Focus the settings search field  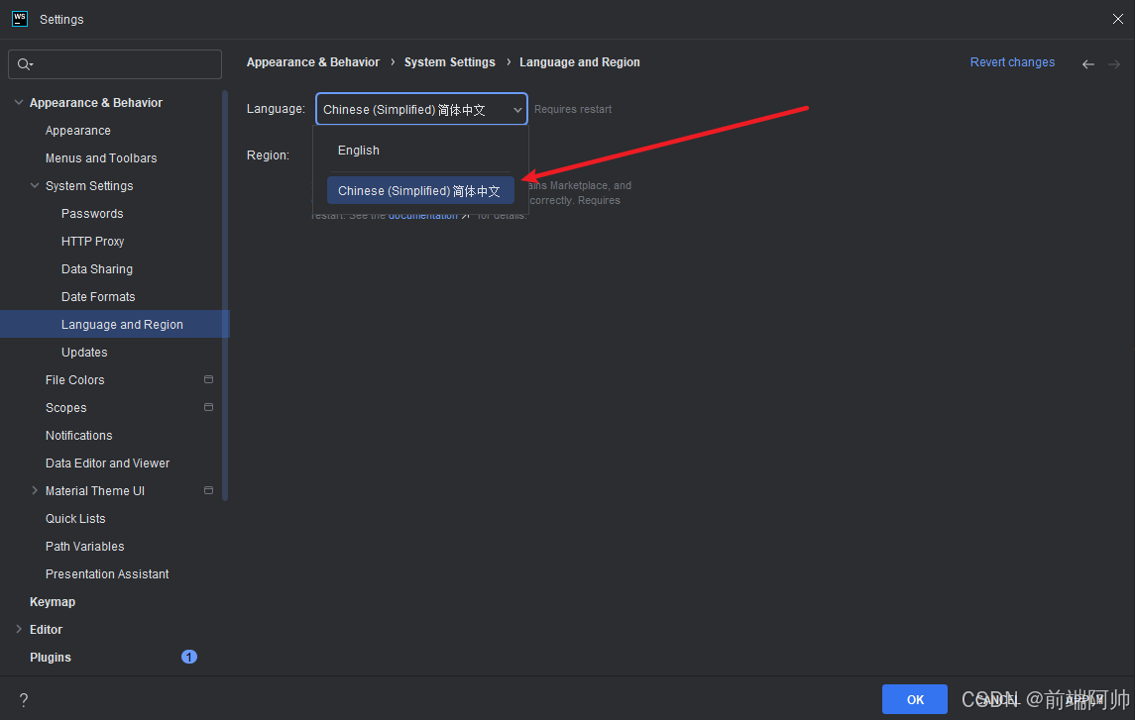pyautogui.click(x=115, y=64)
